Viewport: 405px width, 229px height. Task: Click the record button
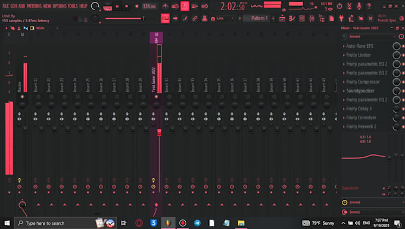tap(136, 6)
